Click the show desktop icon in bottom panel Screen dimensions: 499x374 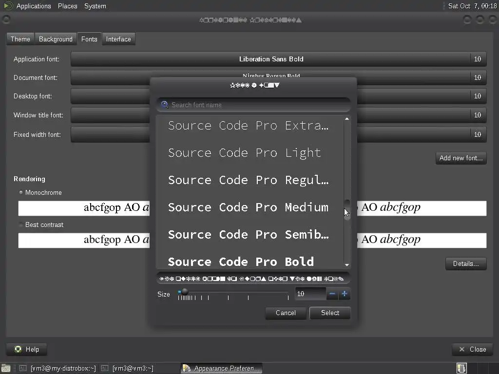(6, 368)
